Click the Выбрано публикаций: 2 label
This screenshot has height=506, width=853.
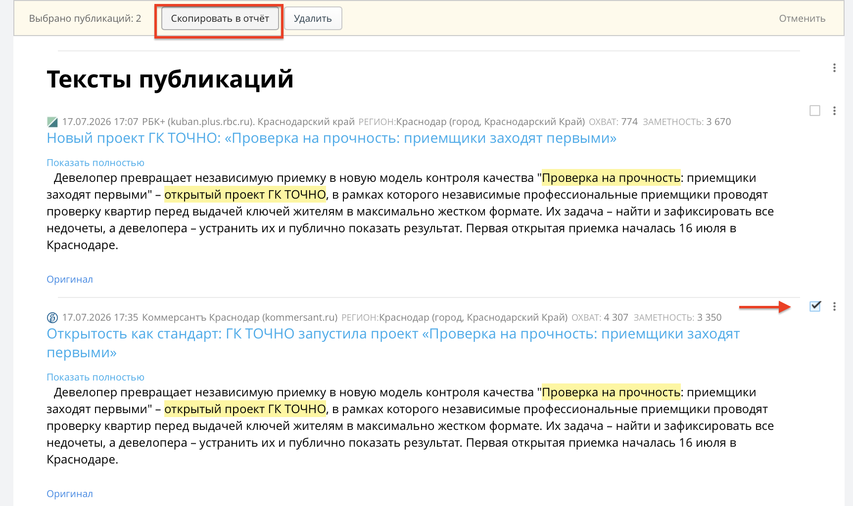coord(85,19)
